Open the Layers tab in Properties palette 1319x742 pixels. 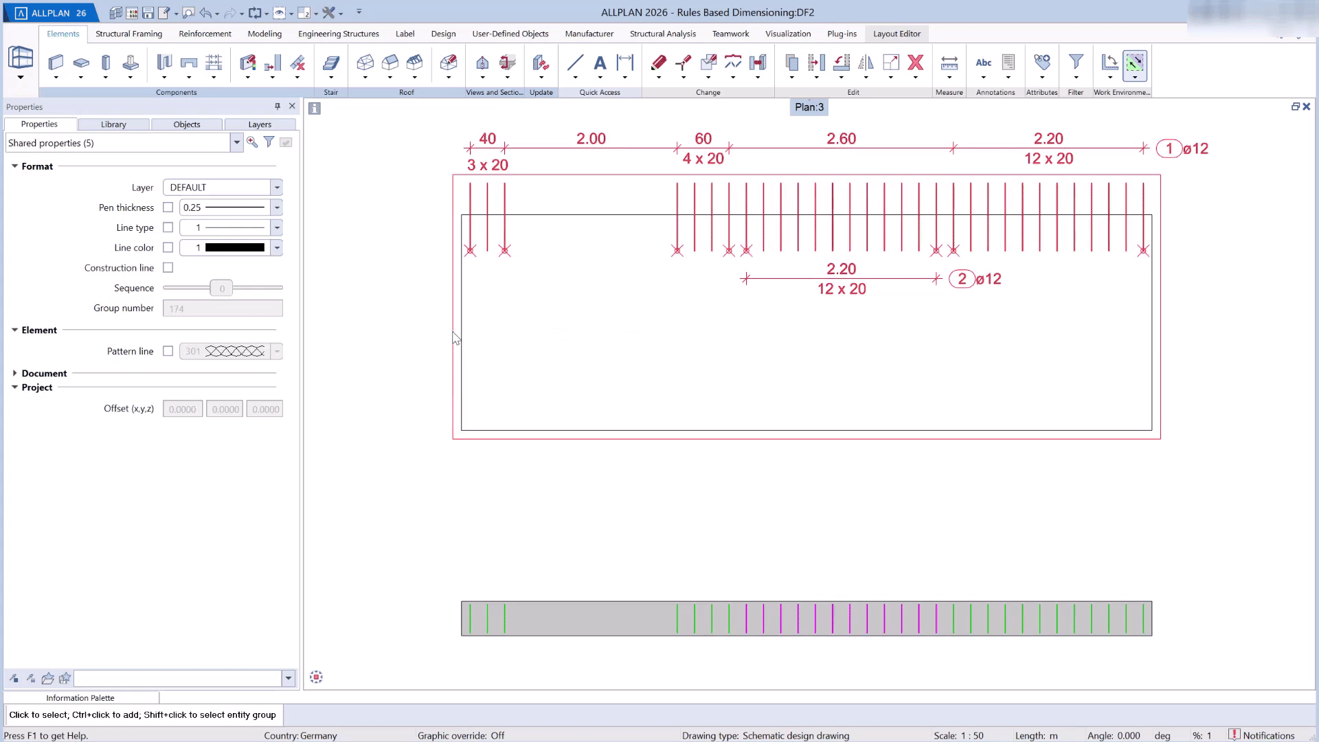[x=260, y=124]
